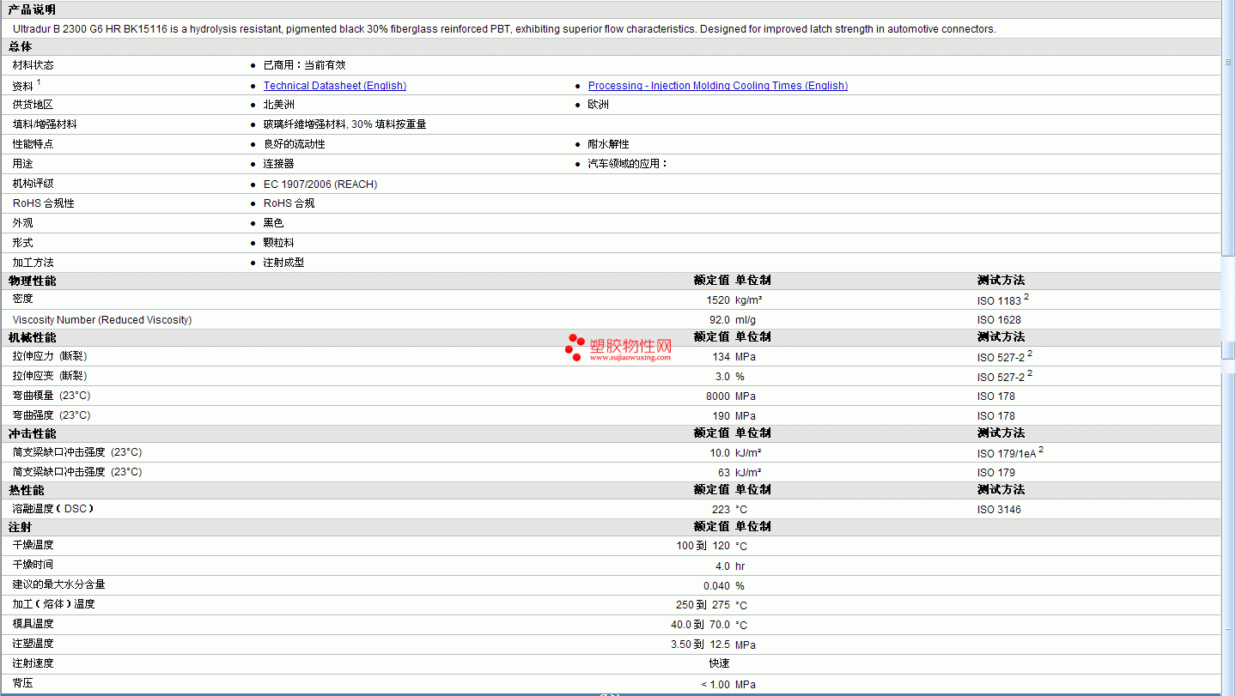Select the "产品说明" section header
Screen dimensions: 1236x696
tap(32, 9)
